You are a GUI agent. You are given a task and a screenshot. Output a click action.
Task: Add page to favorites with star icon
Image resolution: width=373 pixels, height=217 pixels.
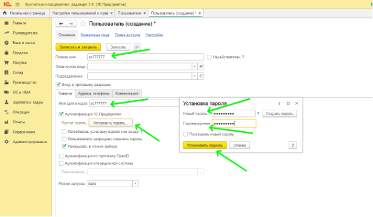(x=82, y=23)
